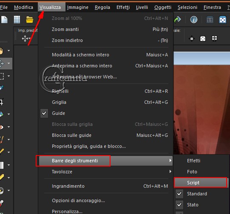Open the Selezioni menu
This screenshot has height=214, width=230.
(x=187, y=7)
